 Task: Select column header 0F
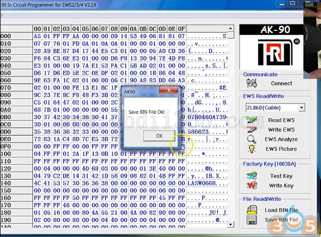182,29
